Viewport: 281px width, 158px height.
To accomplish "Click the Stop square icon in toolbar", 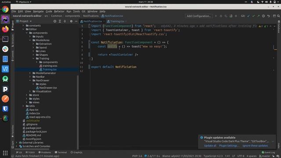I will (x=236, y=16).
